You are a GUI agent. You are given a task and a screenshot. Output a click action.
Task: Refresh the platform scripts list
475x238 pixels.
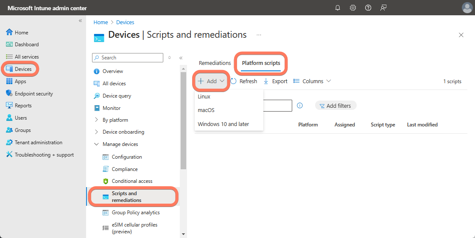[x=244, y=81]
